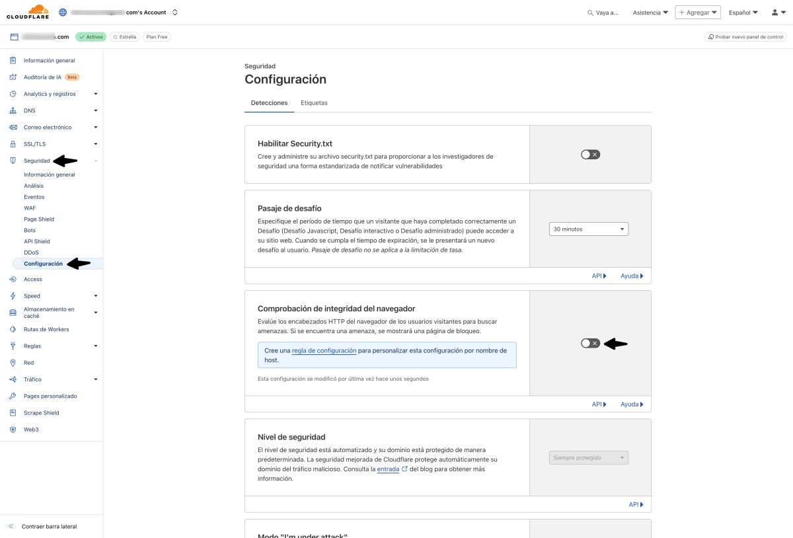Change language via Español dropdown
Image resolution: width=793 pixels, height=538 pixels.
coord(743,13)
